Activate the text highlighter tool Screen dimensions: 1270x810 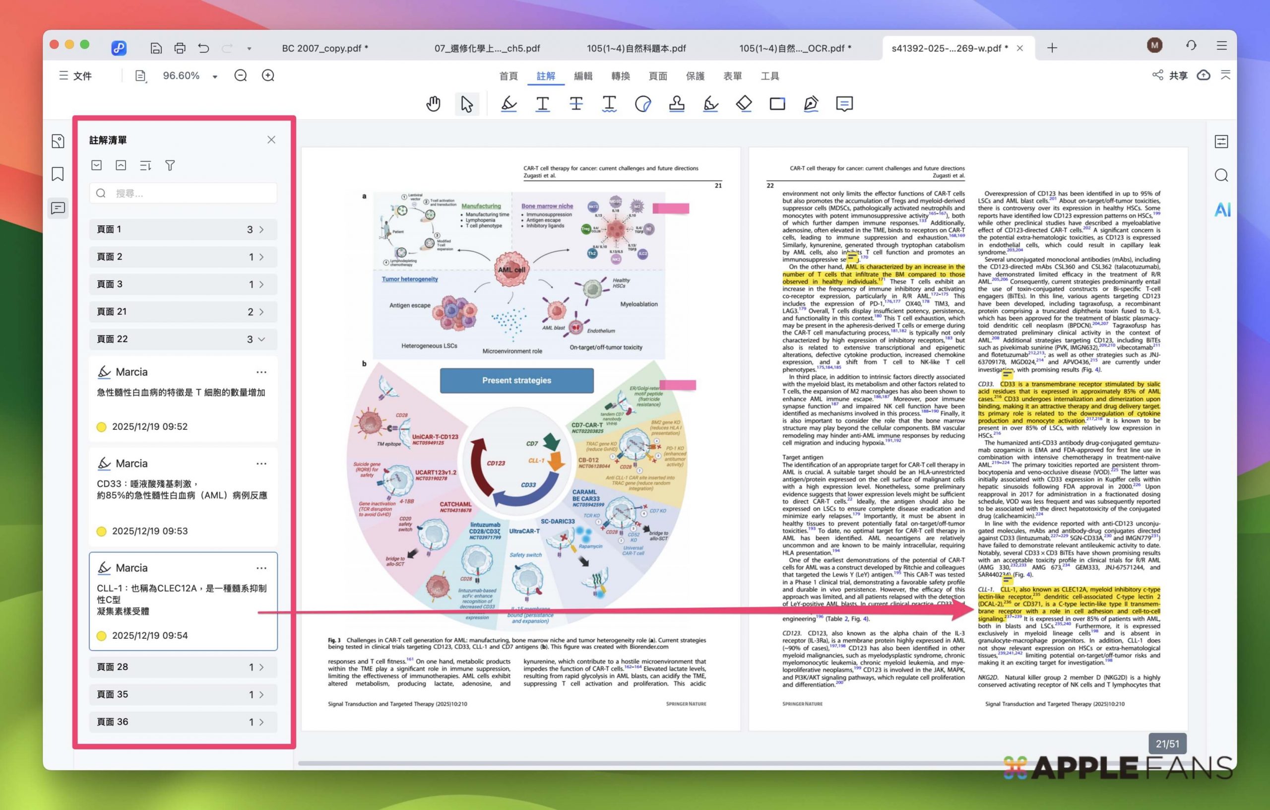tap(508, 103)
